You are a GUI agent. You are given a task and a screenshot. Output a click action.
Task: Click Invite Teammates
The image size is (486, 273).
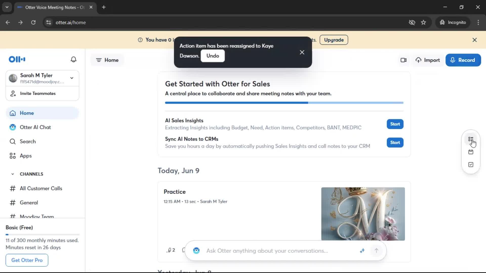tap(42, 94)
